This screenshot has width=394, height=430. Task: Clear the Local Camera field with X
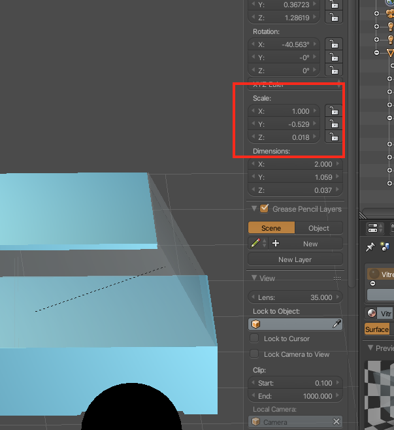point(336,422)
